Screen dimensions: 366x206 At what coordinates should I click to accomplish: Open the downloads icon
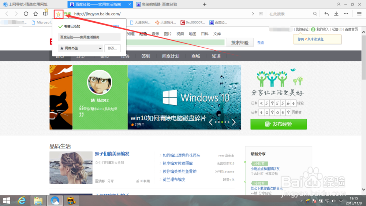click(x=336, y=14)
